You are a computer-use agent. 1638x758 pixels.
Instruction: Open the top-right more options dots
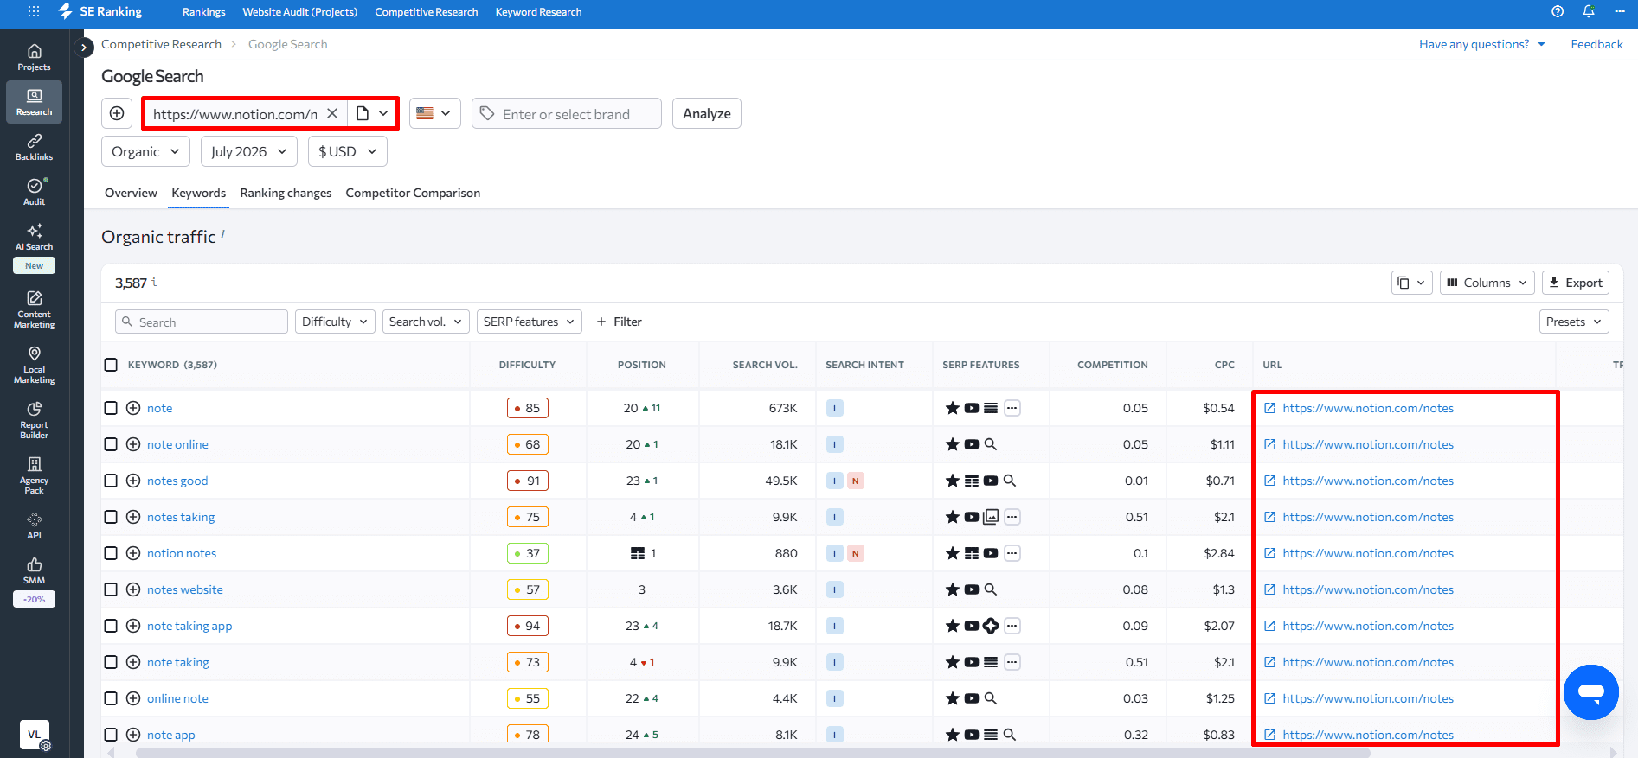[x=1620, y=11]
